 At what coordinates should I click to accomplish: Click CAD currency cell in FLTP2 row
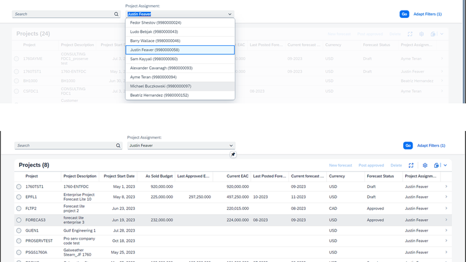[x=333, y=209]
